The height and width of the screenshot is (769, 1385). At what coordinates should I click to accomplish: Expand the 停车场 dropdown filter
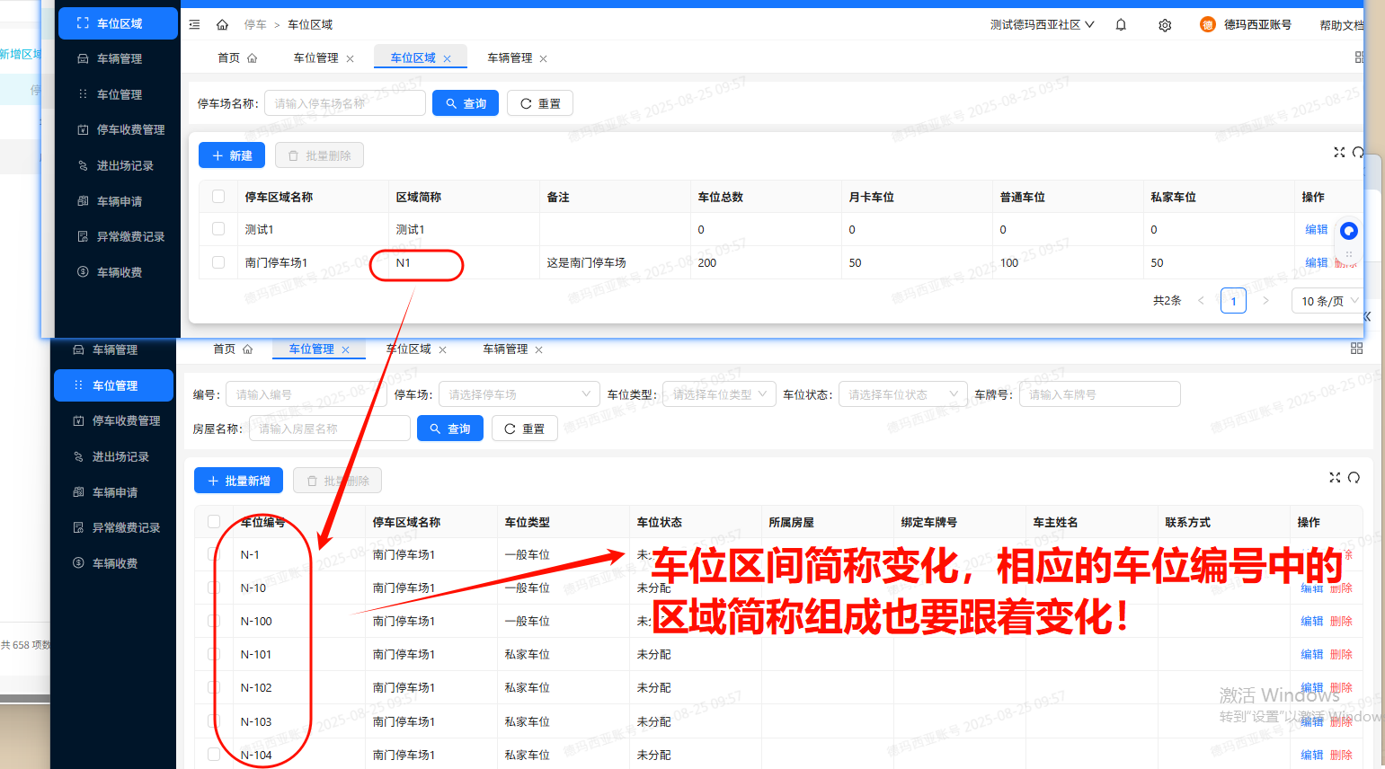(x=519, y=394)
